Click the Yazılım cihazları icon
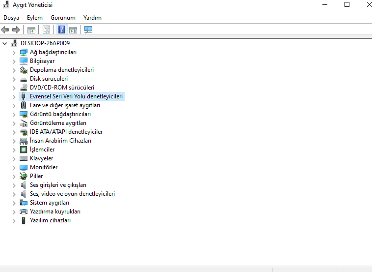Image resolution: width=372 pixels, height=272 pixels. (x=24, y=220)
